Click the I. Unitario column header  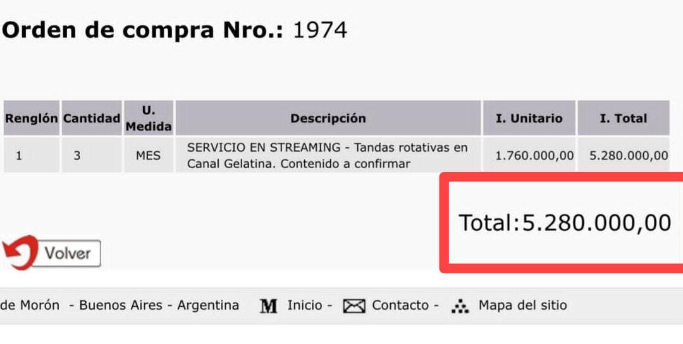(x=529, y=118)
